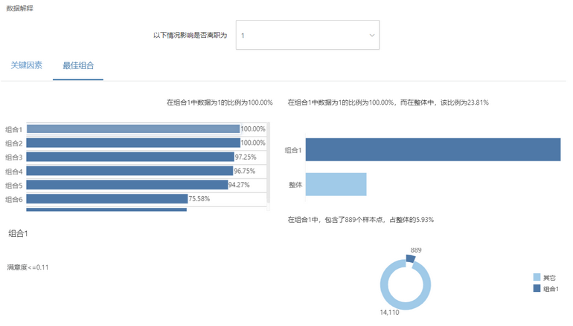
Task: Click the light blue 整体 bar
Action: pyautogui.click(x=336, y=184)
